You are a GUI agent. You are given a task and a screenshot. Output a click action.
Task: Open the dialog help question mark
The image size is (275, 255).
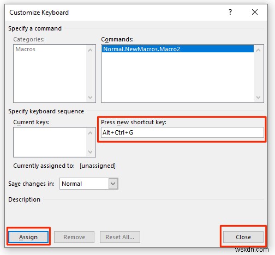click(x=230, y=12)
